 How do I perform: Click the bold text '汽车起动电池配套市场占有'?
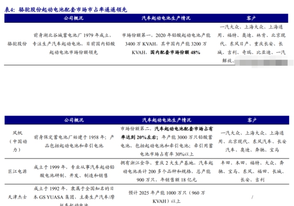184,129
